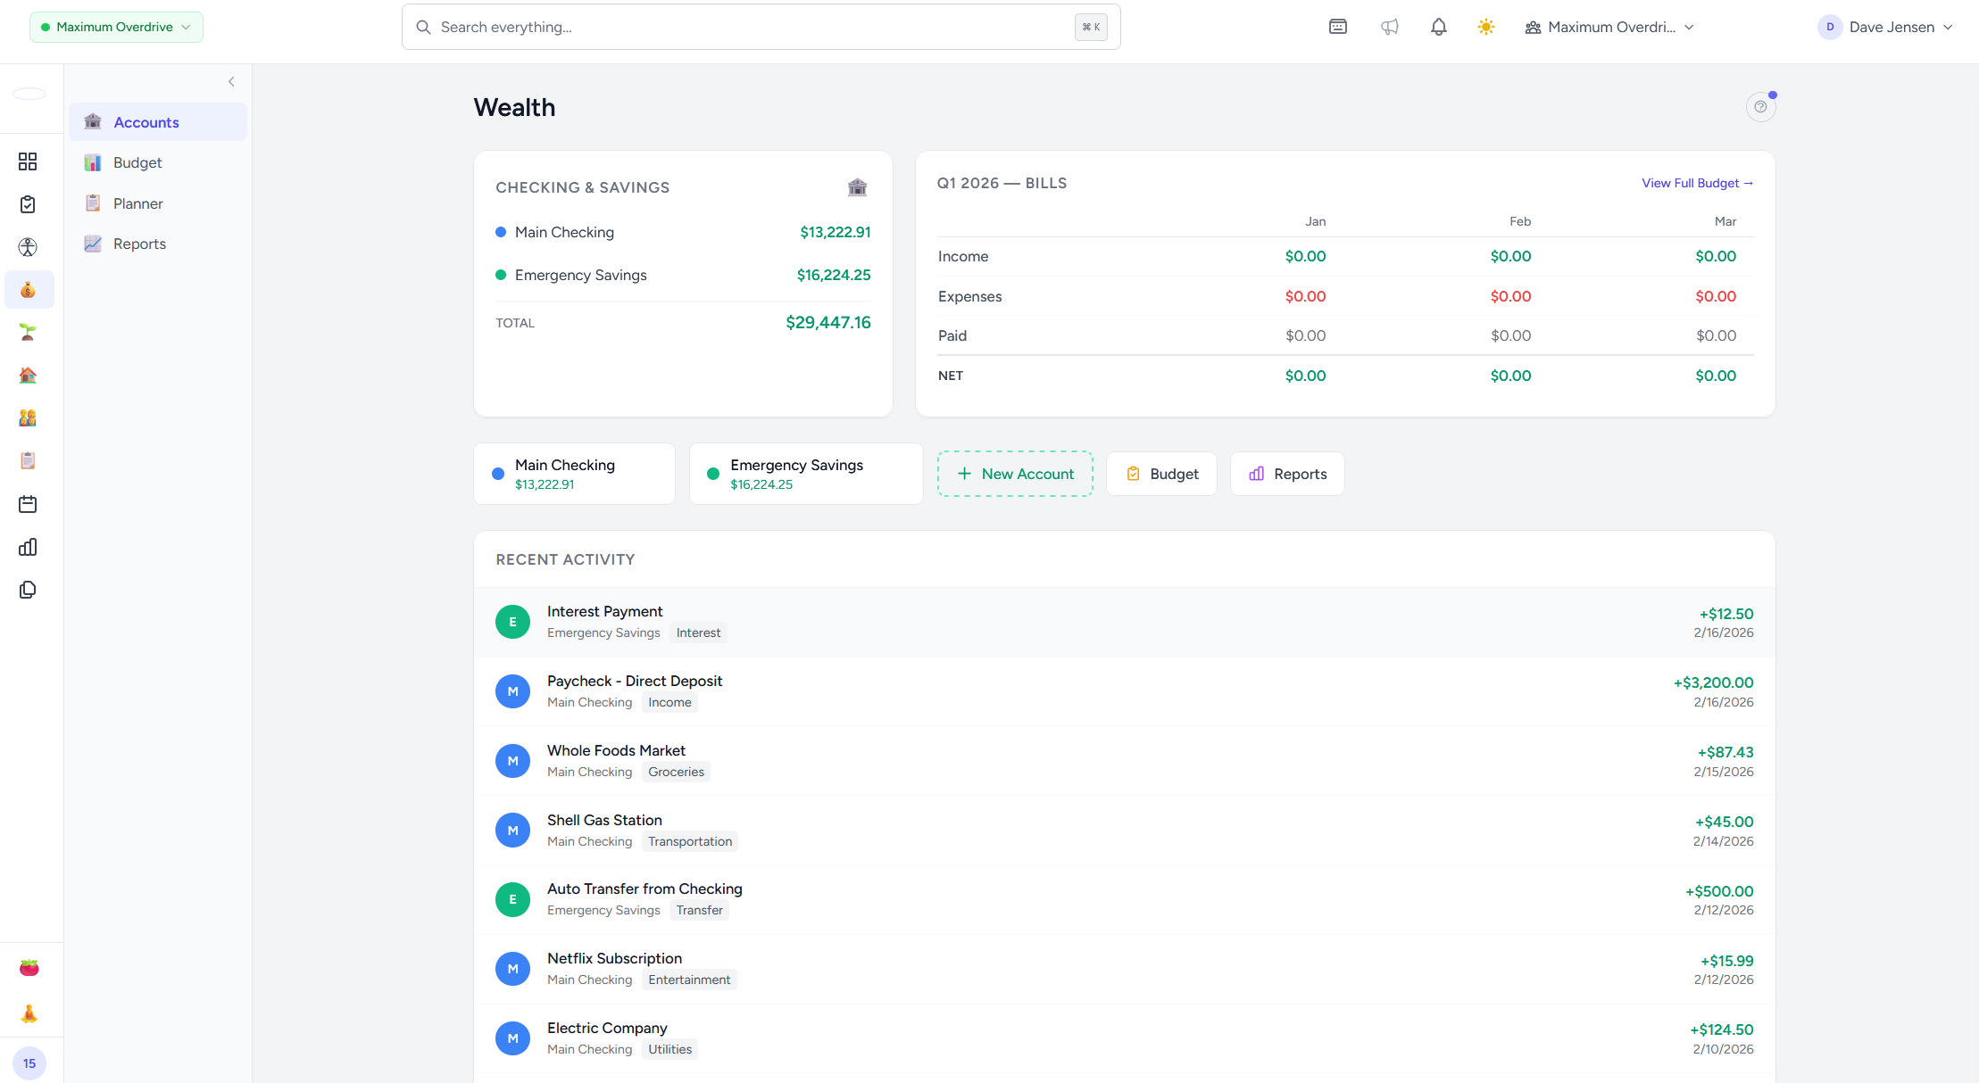Screen dimensions: 1979x1083
Task: Open the house icon in left sidebar
Action: (x=28, y=375)
